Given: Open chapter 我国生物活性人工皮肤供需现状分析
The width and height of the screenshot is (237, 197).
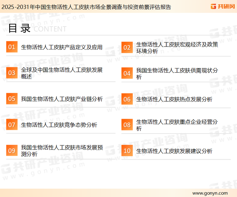Looking at the screenshot, I should pos(177,74).
